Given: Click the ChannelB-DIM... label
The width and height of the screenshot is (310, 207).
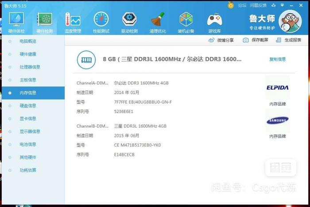Looking at the screenshot, I should point(93,126).
